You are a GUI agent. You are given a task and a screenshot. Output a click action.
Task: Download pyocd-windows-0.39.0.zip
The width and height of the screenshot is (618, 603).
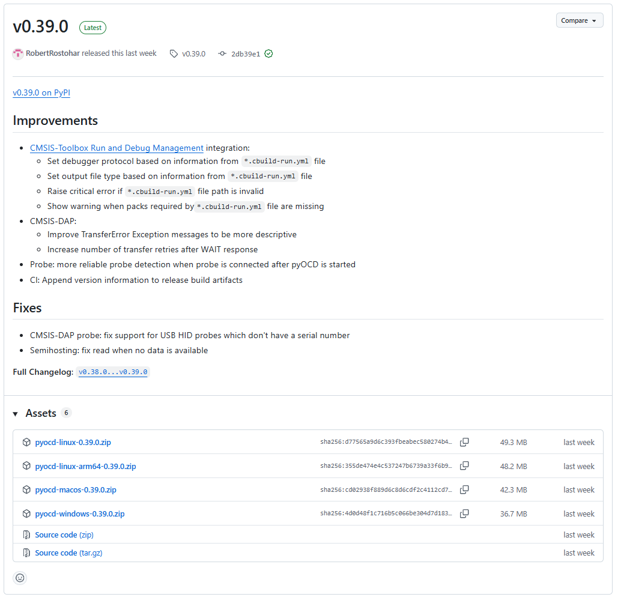80,514
